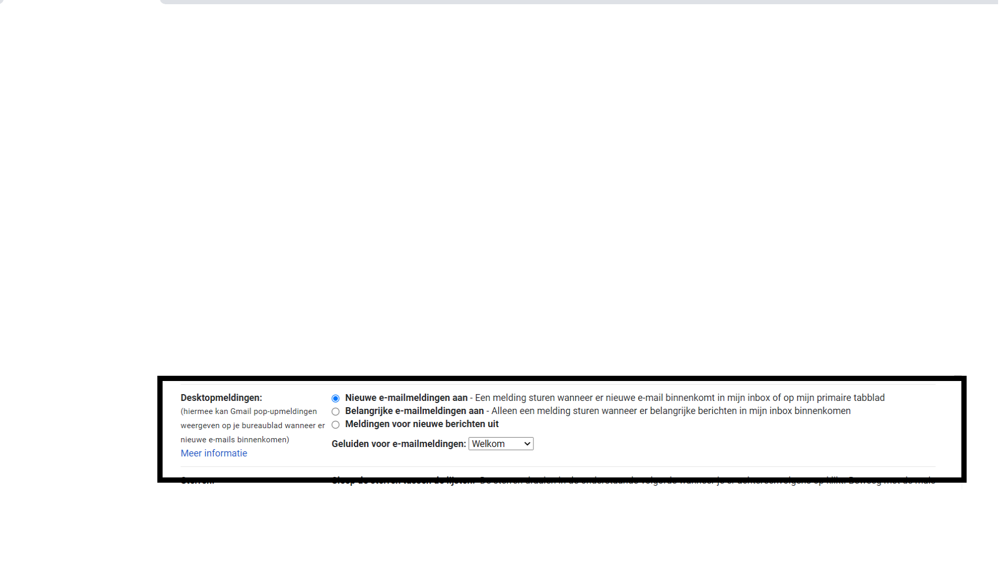Click the words 'Een melding sturen wanneer'

tap(534, 398)
